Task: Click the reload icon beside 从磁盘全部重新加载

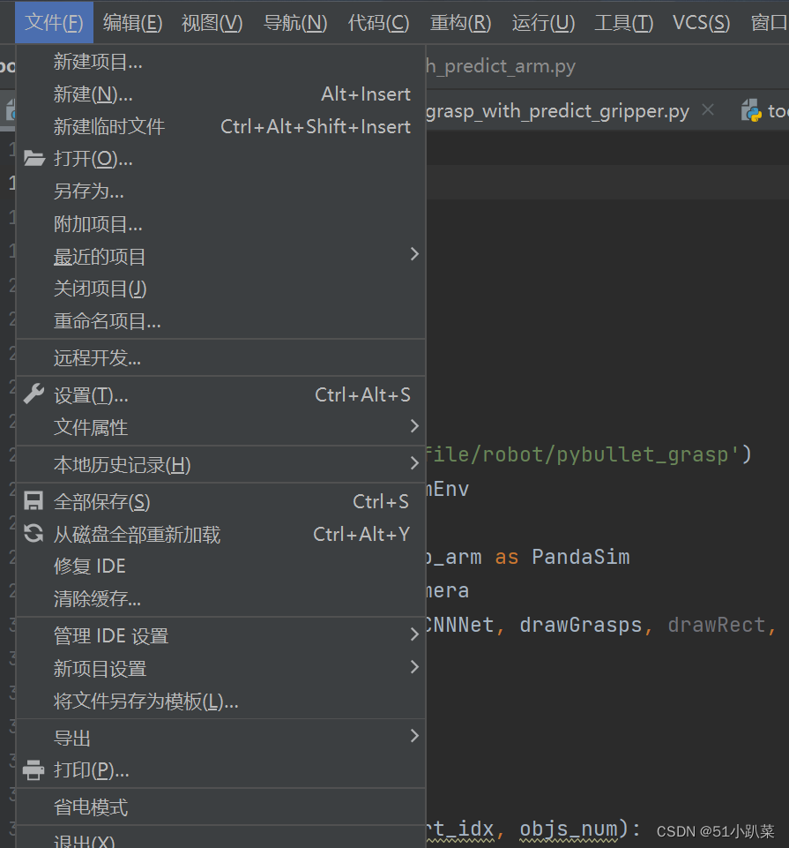Action: point(33,533)
